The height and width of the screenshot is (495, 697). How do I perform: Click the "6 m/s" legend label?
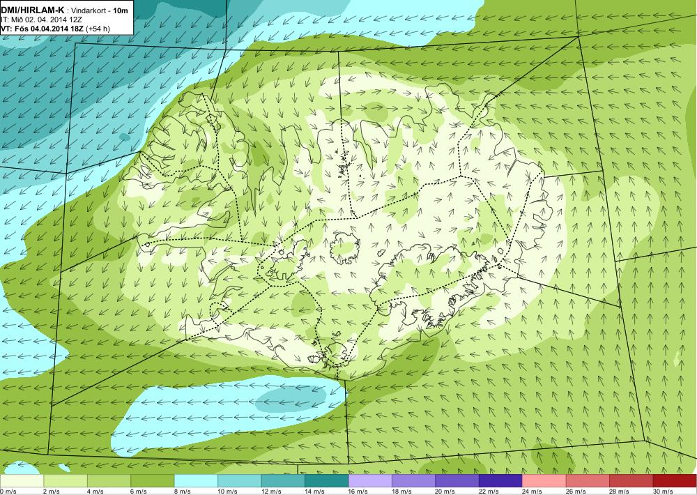[x=139, y=491]
